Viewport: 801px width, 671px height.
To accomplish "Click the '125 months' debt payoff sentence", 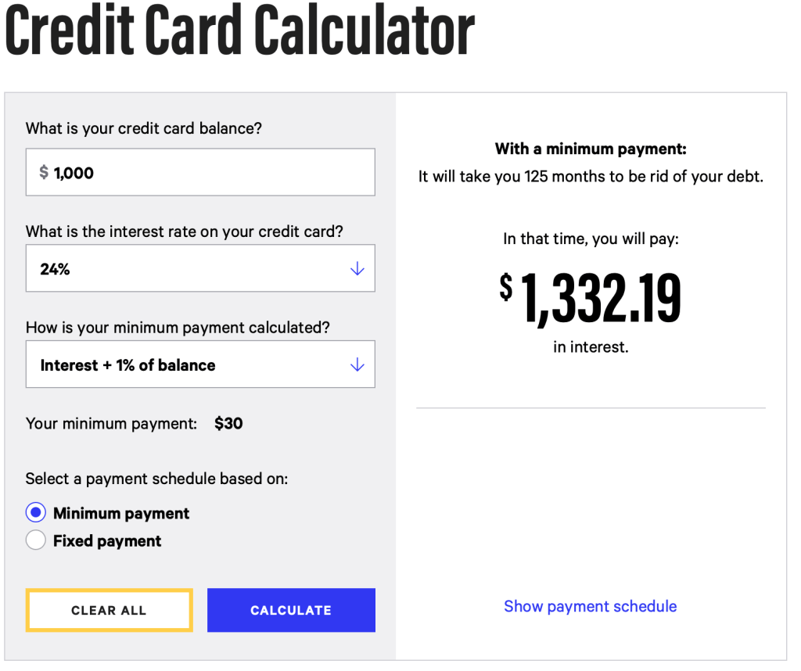I will pyautogui.click(x=591, y=177).
